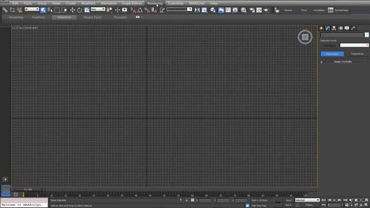This screenshot has height=208, width=370.
Task: Toggle Maximize Viewport
Action: coord(366,205)
